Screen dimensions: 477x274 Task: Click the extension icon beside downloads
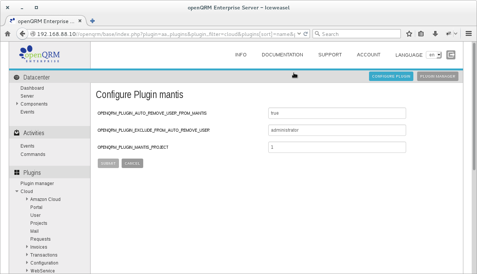coord(449,34)
